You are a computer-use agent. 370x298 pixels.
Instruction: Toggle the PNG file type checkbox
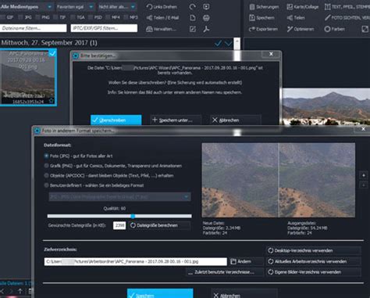point(37,17)
